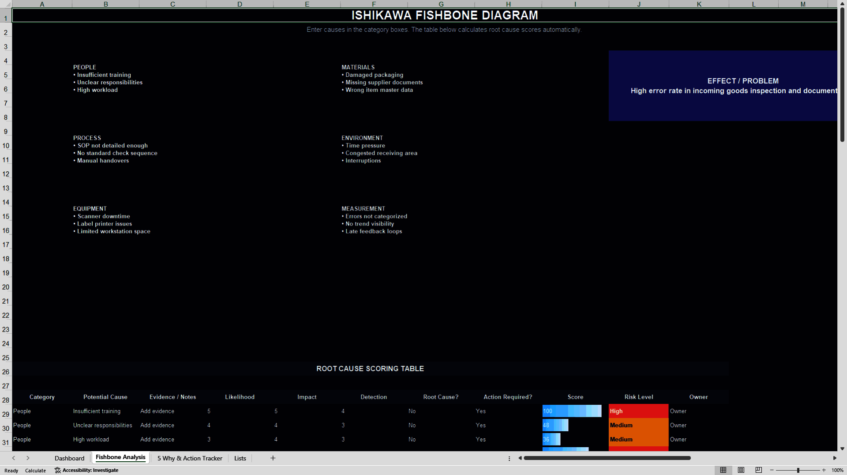The height and width of the screenshot is (475, 847).
Task: Click the Potential Cause column header cell
Action: point(105,397)
